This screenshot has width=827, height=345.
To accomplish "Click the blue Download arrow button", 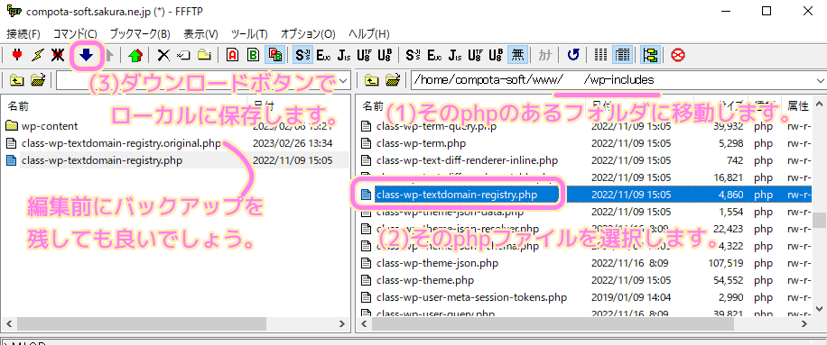I will point(86,55).
